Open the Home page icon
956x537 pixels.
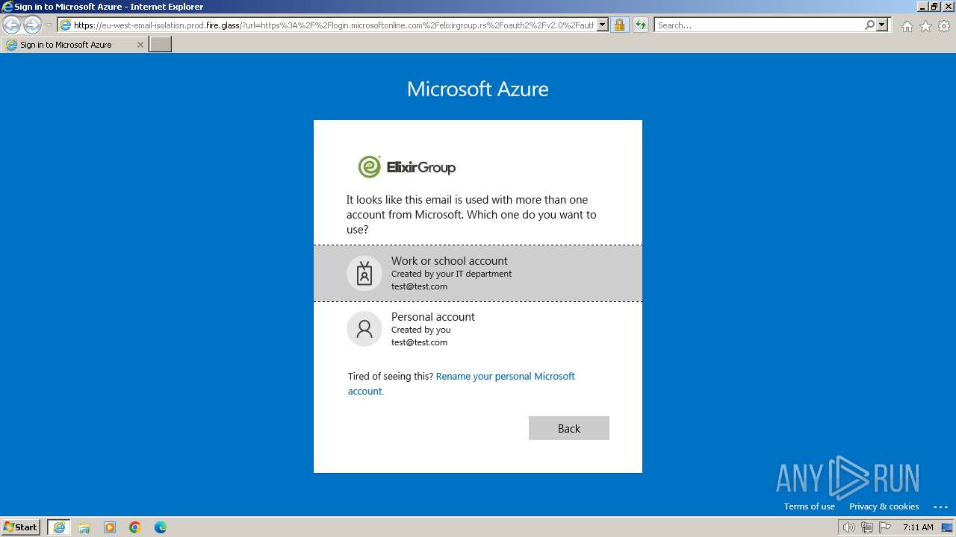pyautogui.click(x=907, y=26)
